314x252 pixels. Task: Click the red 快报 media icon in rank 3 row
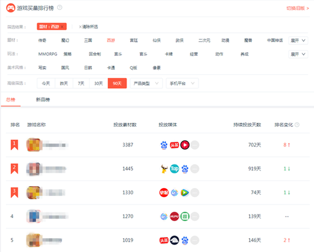(164, 193)
